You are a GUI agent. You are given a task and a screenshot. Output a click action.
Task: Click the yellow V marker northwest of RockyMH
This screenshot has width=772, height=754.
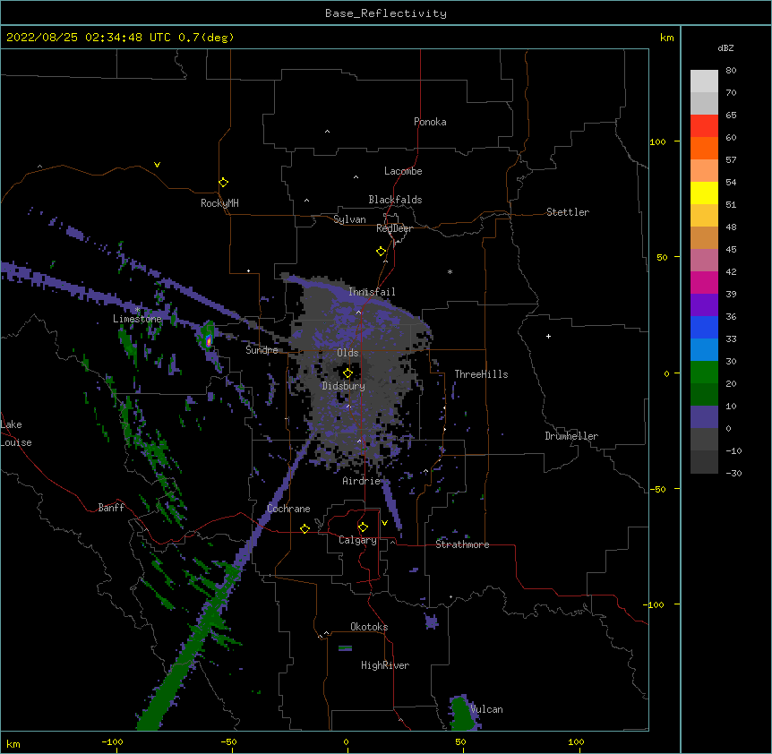click(157, 165)
